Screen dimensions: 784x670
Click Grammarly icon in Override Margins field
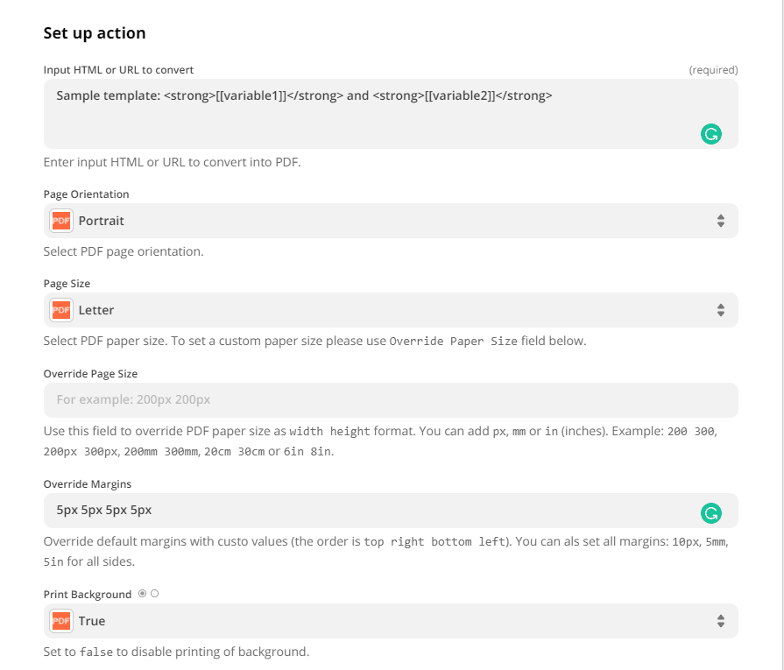coord(711,513)
